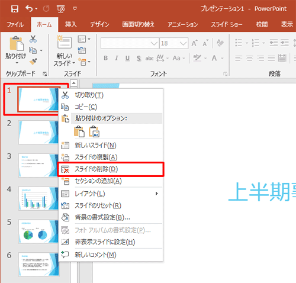The height and width of the screenshot is (283, 296).
Task: Toggle Justify paragraph alignment
Action: (x=271, y=58)
